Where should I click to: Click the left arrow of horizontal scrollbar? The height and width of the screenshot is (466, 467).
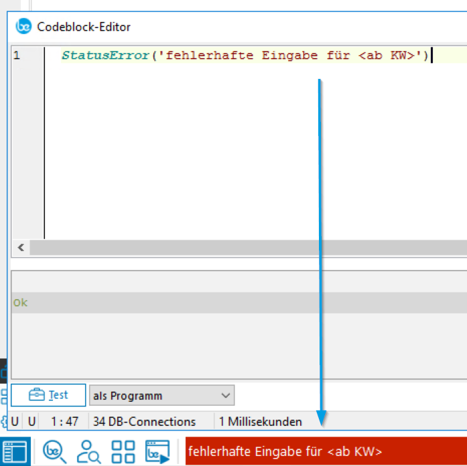click(x=21, y=248)
